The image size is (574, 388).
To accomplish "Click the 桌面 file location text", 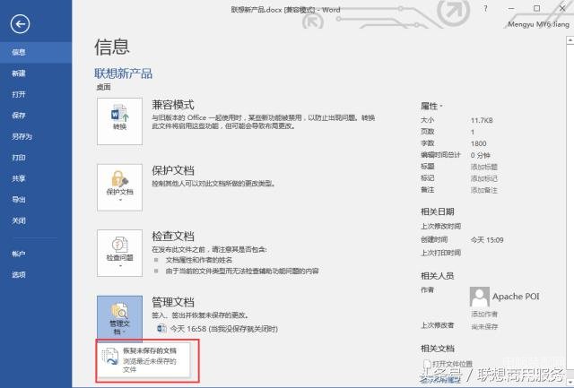I will [x=104, y=87].
